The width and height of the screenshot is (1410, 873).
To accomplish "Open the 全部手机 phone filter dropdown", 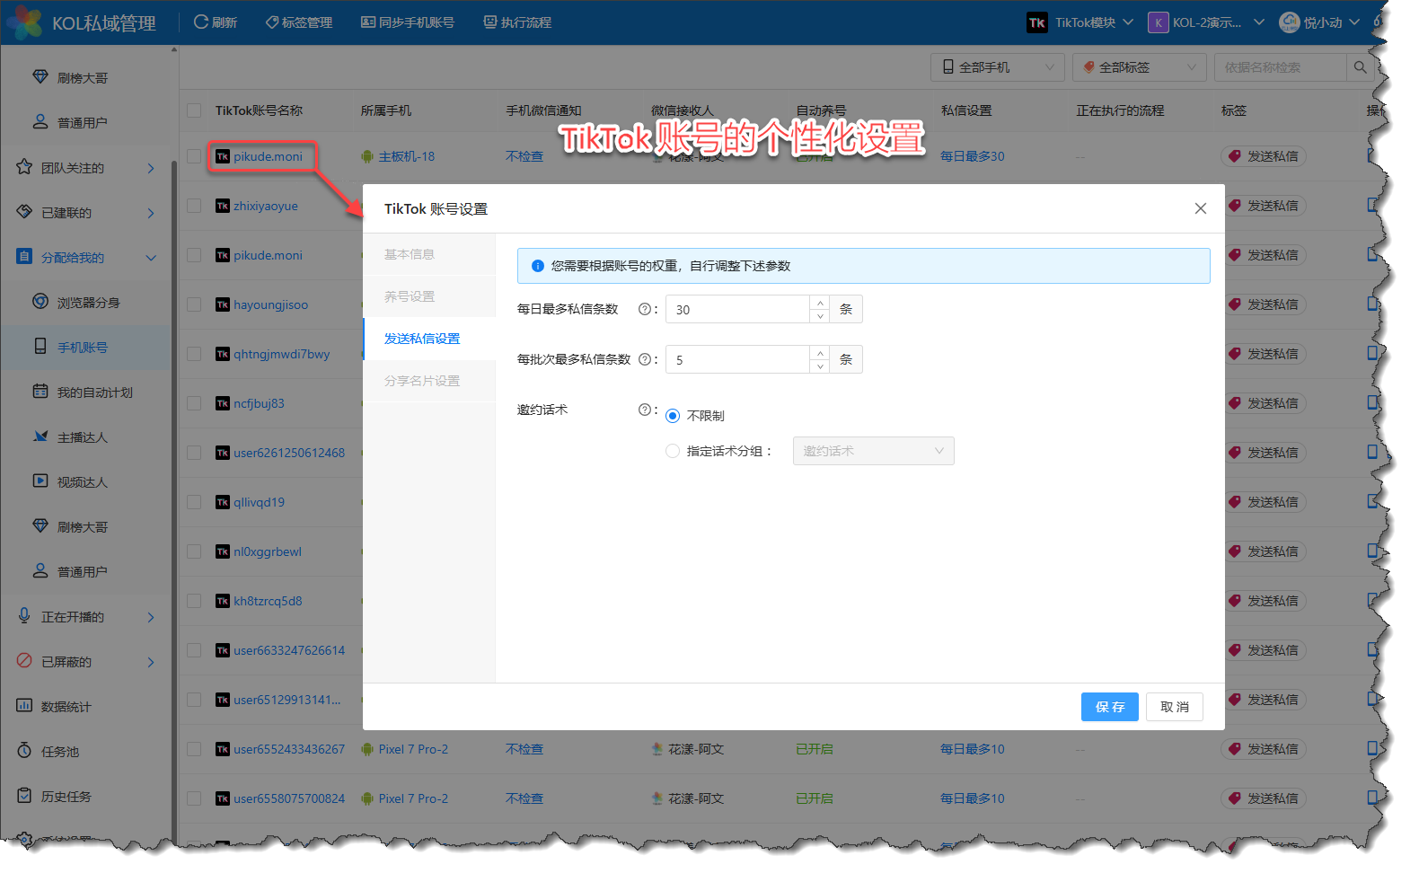I will [997, 67].
